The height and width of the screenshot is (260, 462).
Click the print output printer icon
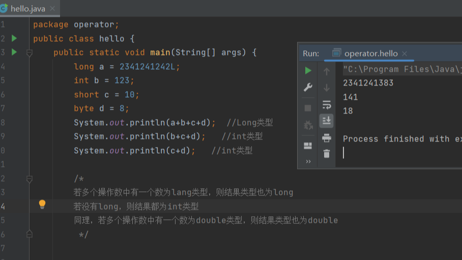[x=327, y=137]
